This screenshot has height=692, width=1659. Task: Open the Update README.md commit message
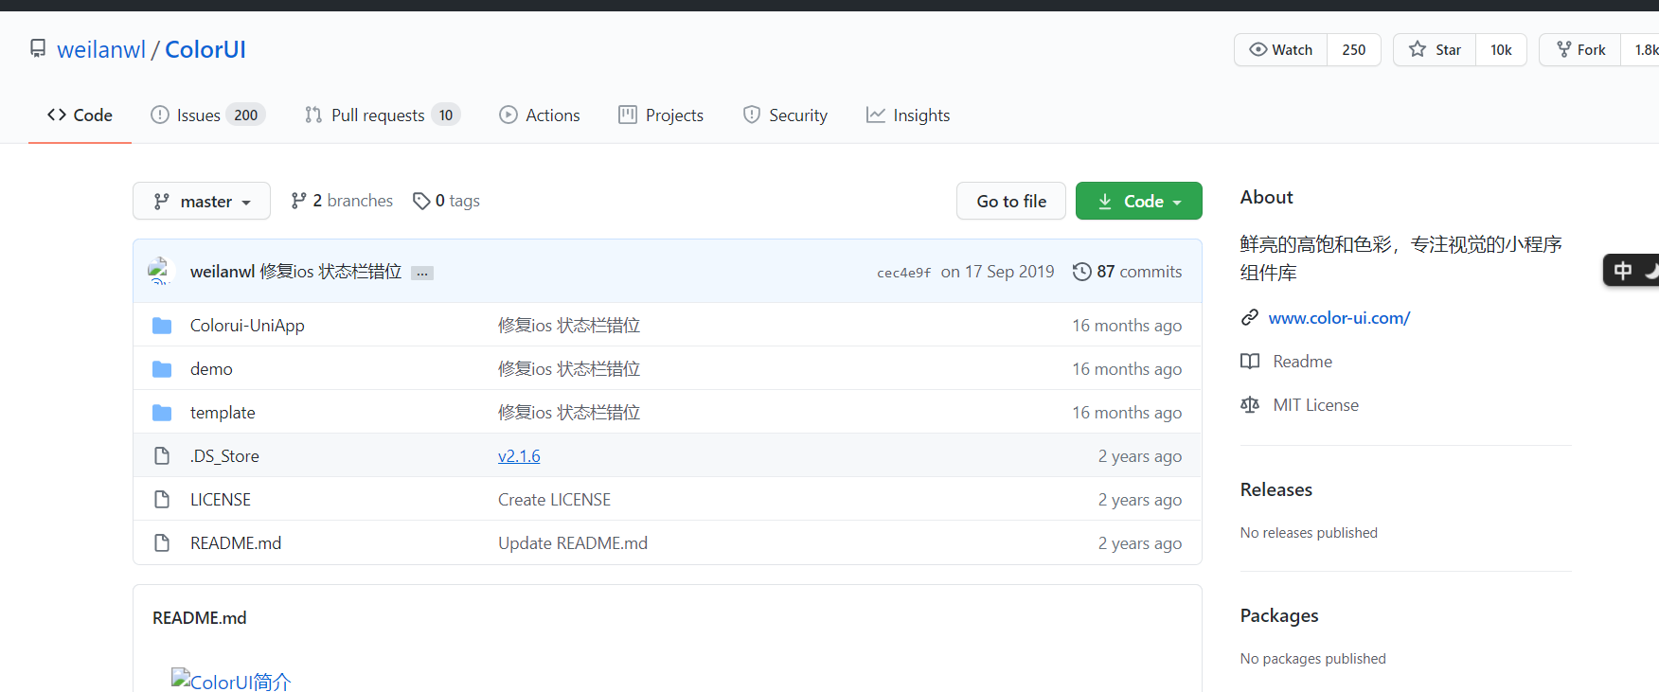pos(573,543)
